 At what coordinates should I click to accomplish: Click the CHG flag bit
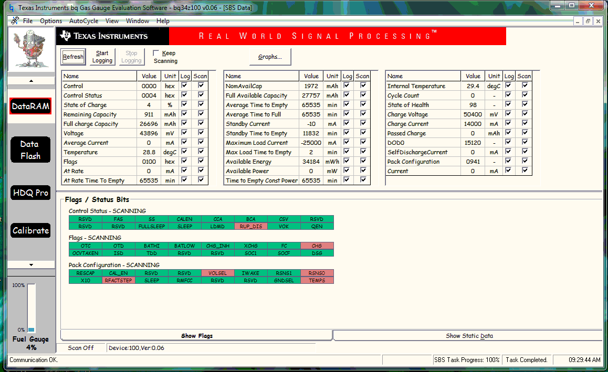tap(317, 246)
